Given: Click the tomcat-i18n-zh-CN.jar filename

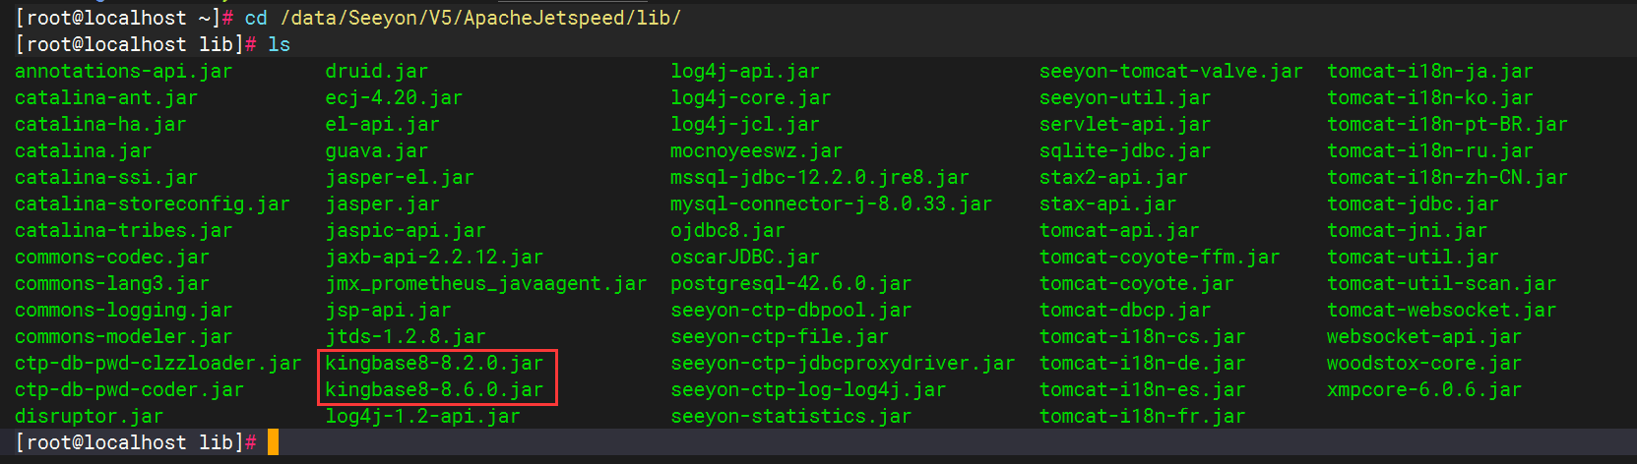Looking at the screenshot, I should click(1446, 178).
